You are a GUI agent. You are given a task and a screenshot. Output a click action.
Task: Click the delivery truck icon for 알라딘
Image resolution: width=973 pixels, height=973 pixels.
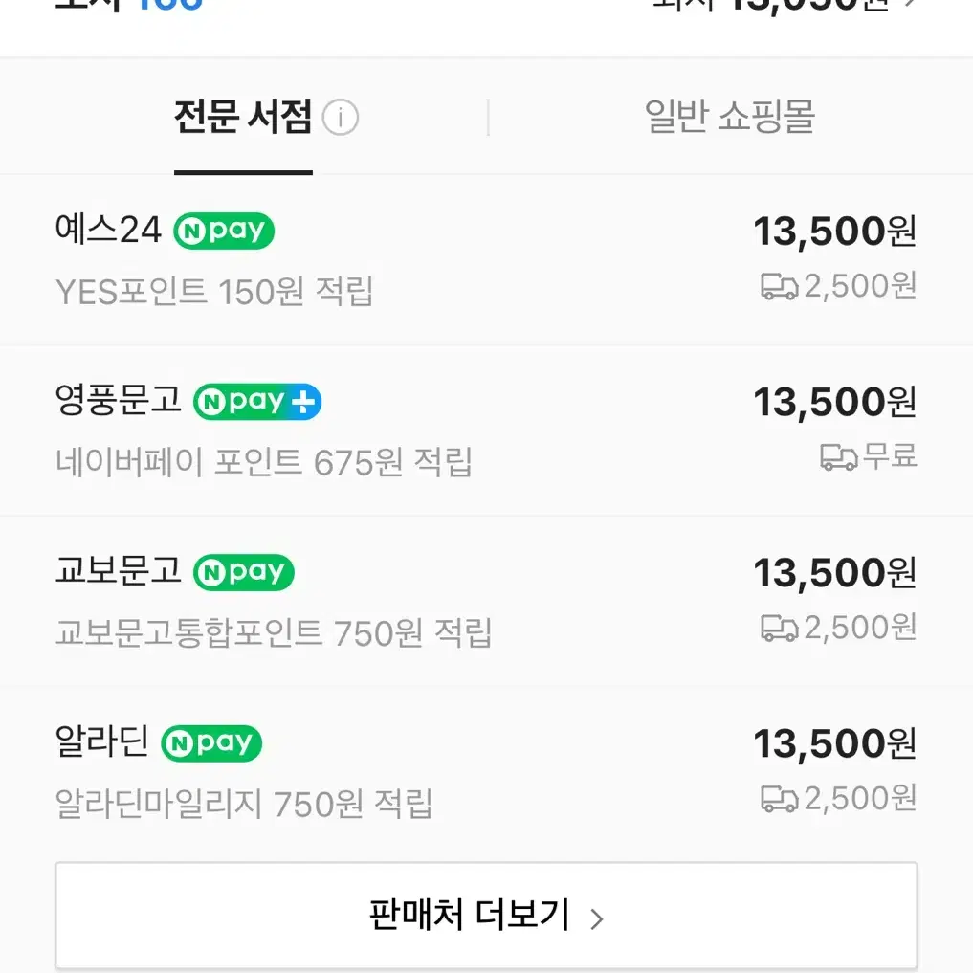[780, 799]
